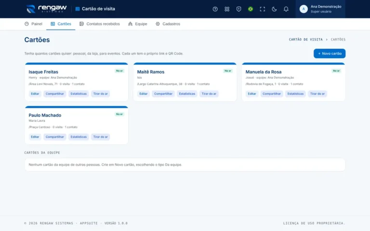The width and height of the screenshot is (370, 231).
Task: Take Isaque Freitas card offline
Action: 100,93
